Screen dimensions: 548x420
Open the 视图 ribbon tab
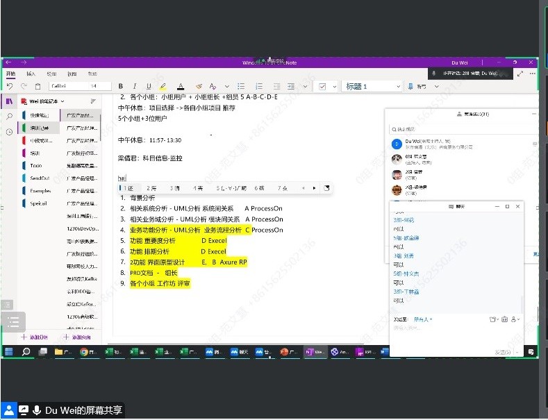72,74
